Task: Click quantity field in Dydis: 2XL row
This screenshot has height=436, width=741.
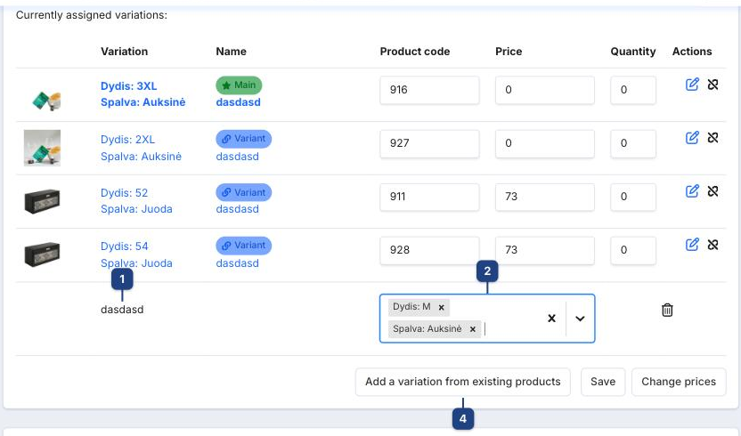Action: point(632,143)
